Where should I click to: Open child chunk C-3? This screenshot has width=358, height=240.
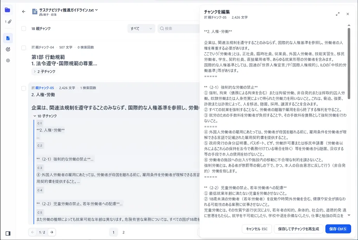(x=40, y=168)
